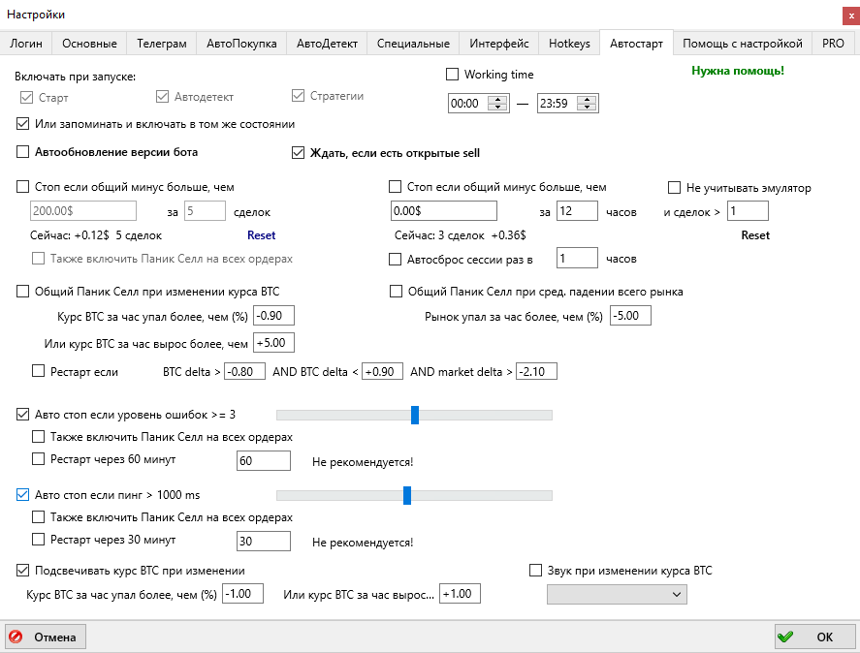This screenshot has width=860, height=653.
Task: Uncheck Ждать, если есть открытые sell
Action: coord(298,152)
